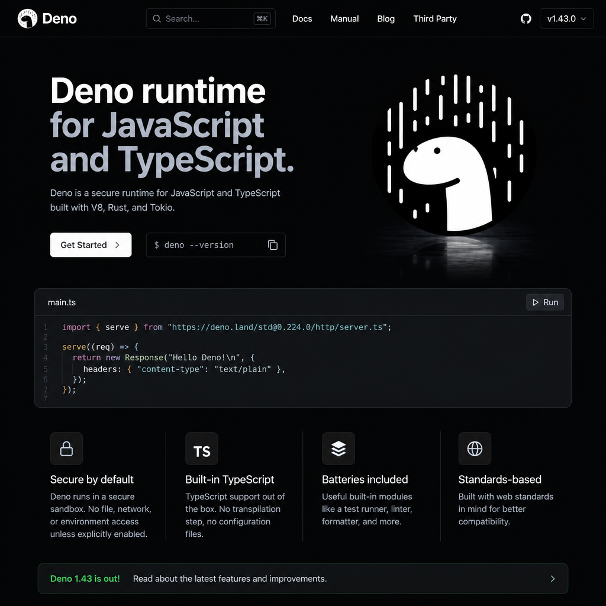Click the 'Deno 1.43 is out!' link
The image size is (606, 606).
pyautogui.click(x=85, y=579)
